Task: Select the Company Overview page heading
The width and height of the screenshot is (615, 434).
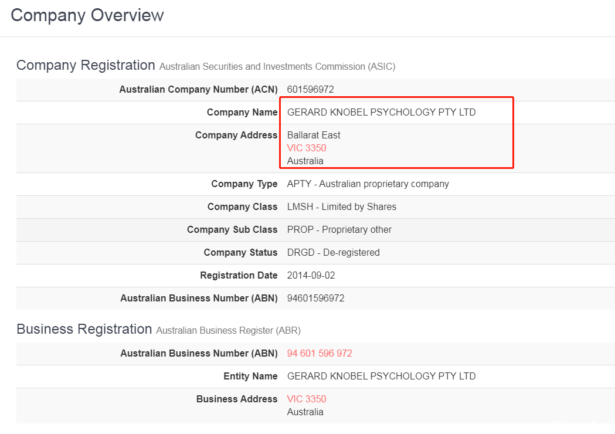Action: click(x=87, y=15)
